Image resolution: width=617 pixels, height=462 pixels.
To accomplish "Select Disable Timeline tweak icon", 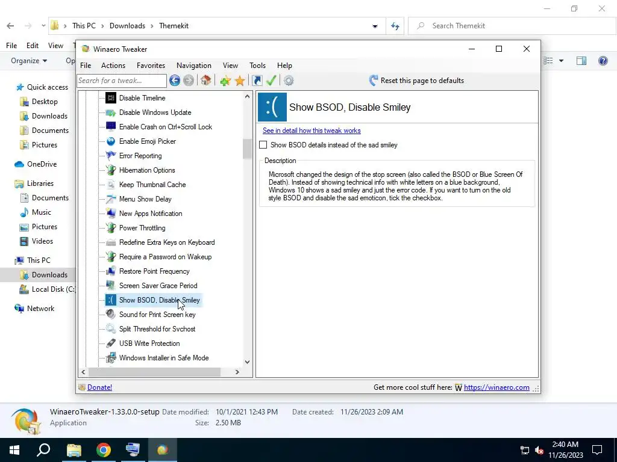I will pyautogui.click(x=111, y=98).
